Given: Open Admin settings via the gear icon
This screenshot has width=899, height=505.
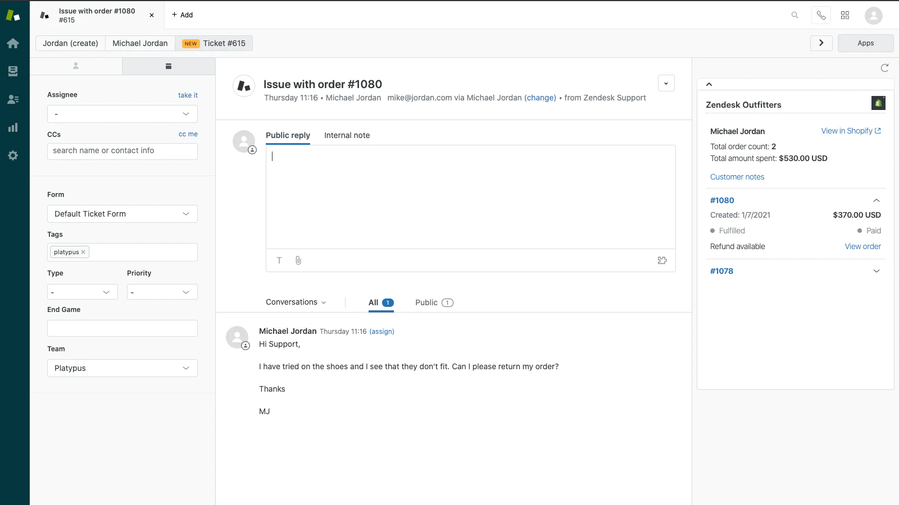Looking at the screenshot, I should (x=13, y=155).
